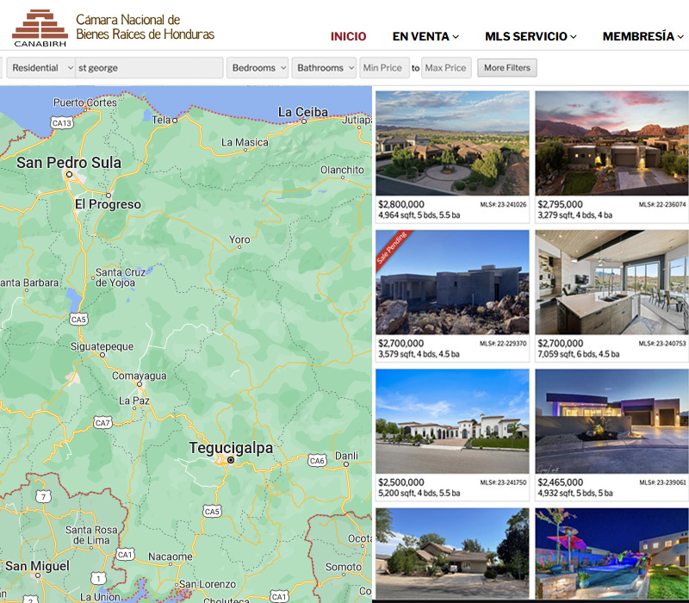Click the San Pedro Sula label on the map
This screenshot has height=603, width=689.
tap(69, 163)
